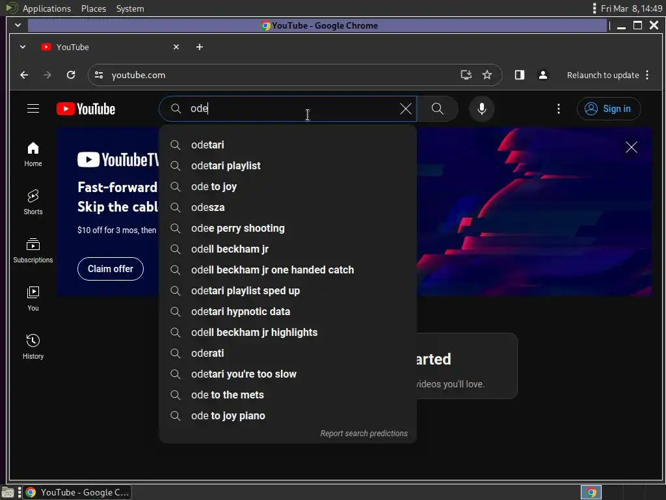Click the clock Fri Mar 8 14:49

click(x=632, y=8)
